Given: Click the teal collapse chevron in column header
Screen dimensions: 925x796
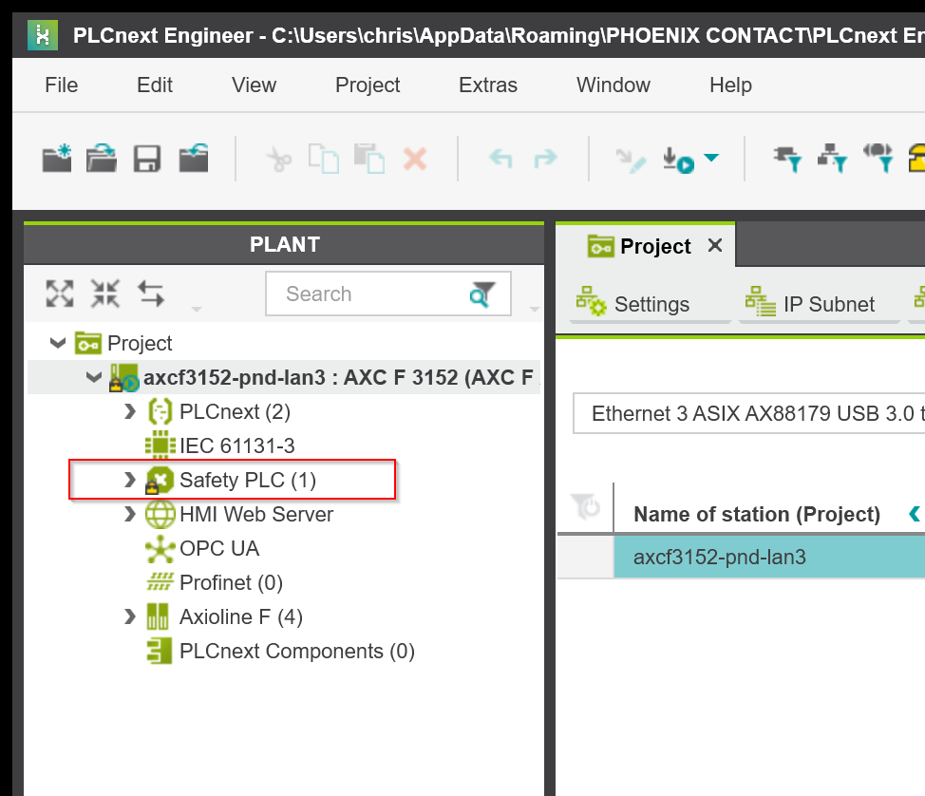Looking at the screenshot, I should pyautogui.click(x=915, y=514).
